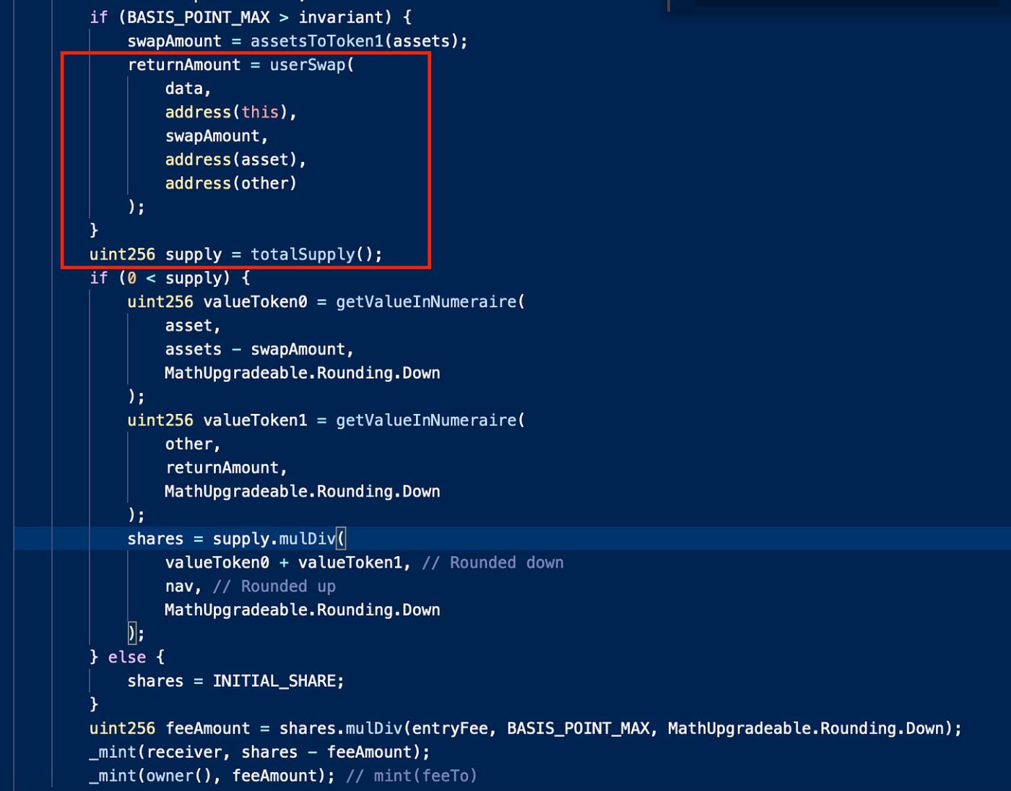Click the 'data' argument of userSwap
Viewport: 1011px width, 791px height.
click(183, 89)
